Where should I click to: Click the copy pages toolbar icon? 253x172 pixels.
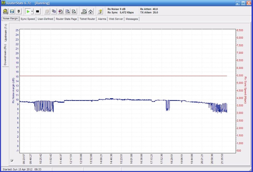point(54,11)
